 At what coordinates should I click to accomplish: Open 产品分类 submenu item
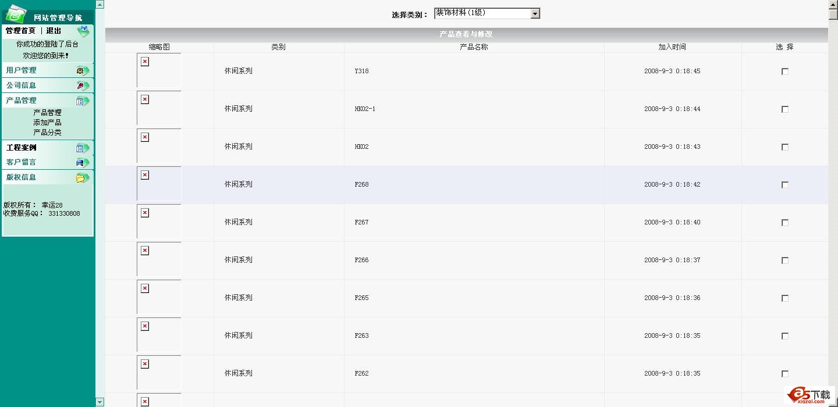tap(47, 133)
